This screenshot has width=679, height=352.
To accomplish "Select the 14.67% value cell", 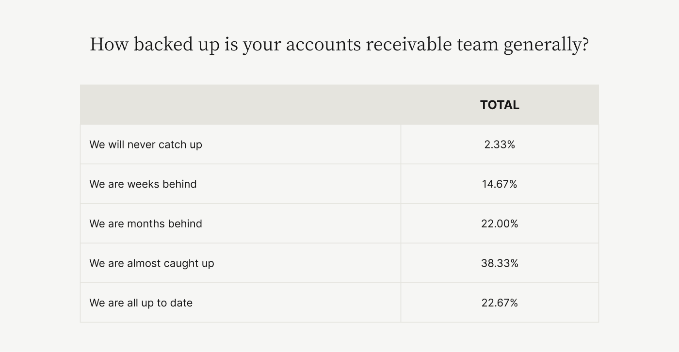I will [x=500, y=184].
